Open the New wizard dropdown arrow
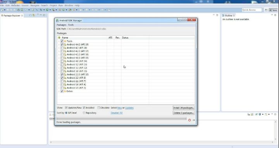The width and height of the screenshot is (279, 148). pos(5,10)
